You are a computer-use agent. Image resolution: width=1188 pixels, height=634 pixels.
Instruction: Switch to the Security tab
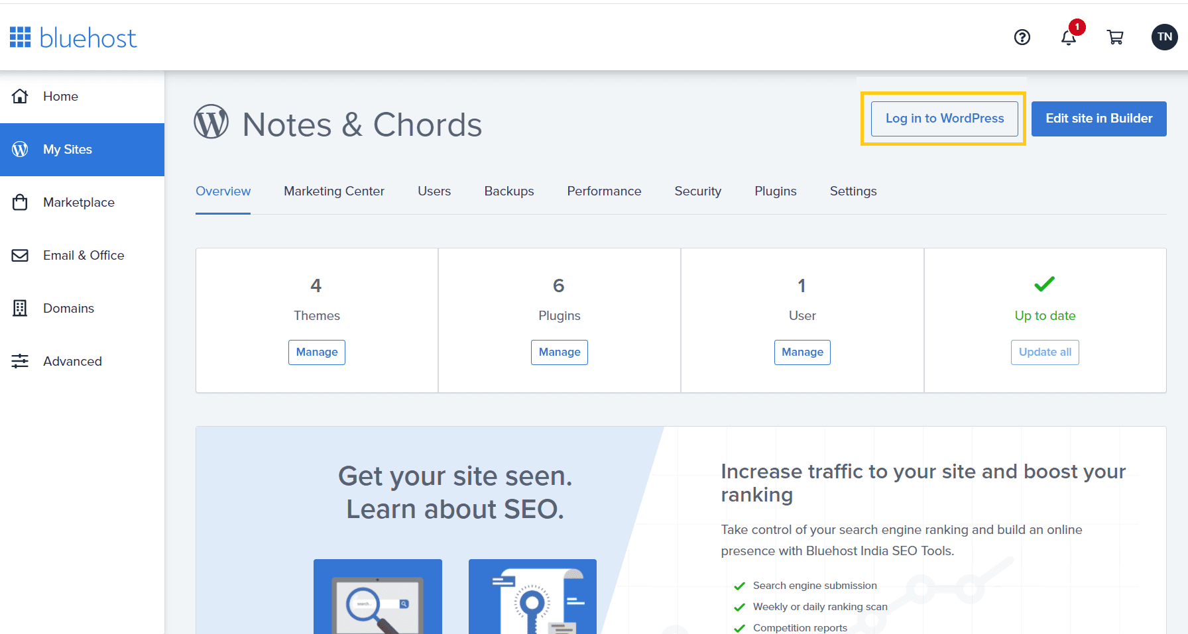pos(697,191)
